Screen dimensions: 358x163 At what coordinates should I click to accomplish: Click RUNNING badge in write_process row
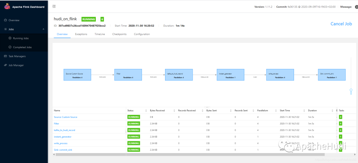[x=134, y=144]
